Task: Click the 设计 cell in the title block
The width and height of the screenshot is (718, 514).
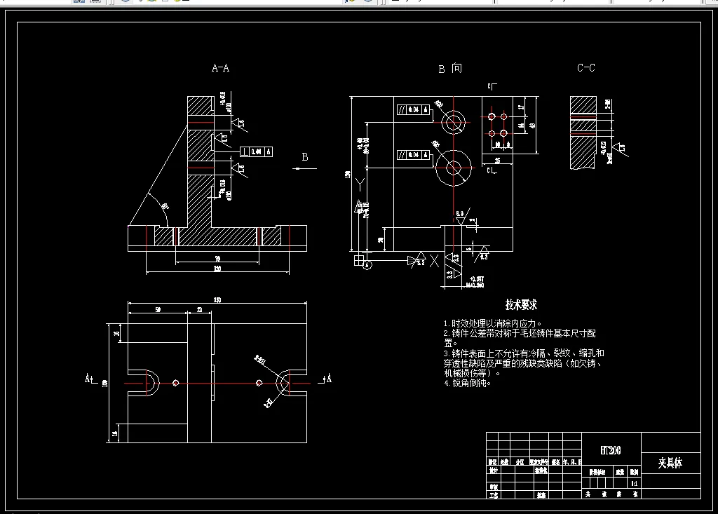Action: [x=493, y=471]
